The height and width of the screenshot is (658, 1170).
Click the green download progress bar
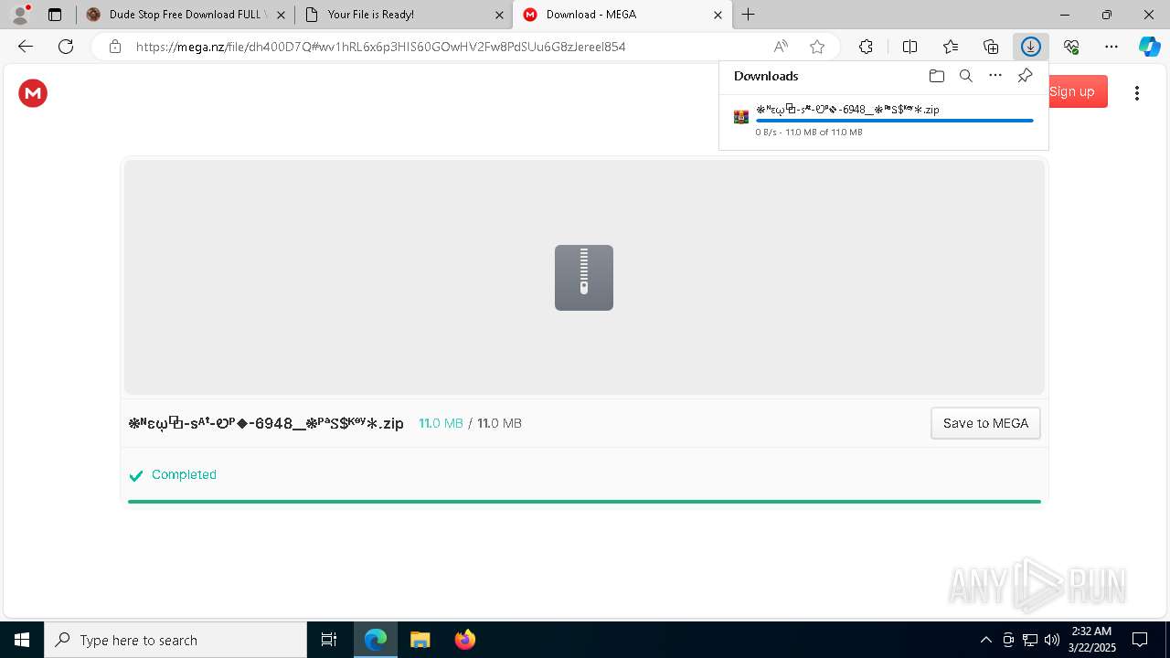pyautogui.click(x=584, y=501)
